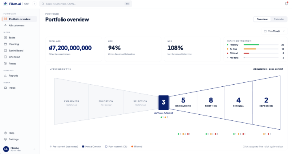Click the Portfolio overview heading

click(67, 19)
